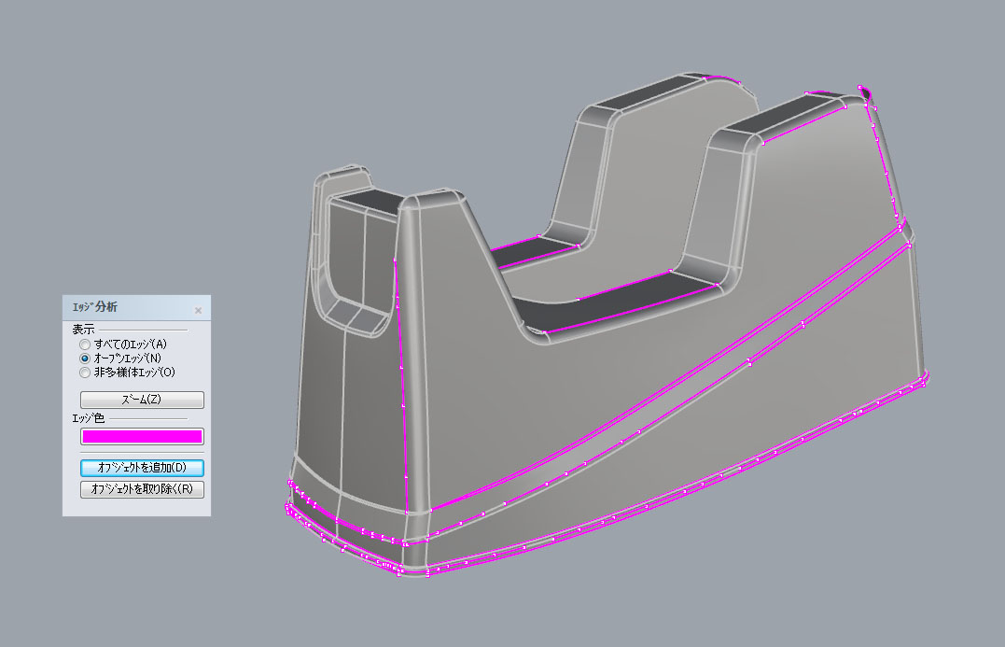Close the エッジ分析 panel
Image resolution: width=1005 pixels, height=647 pixels.
198,310
